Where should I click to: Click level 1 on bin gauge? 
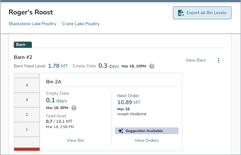tap(27, 129)
